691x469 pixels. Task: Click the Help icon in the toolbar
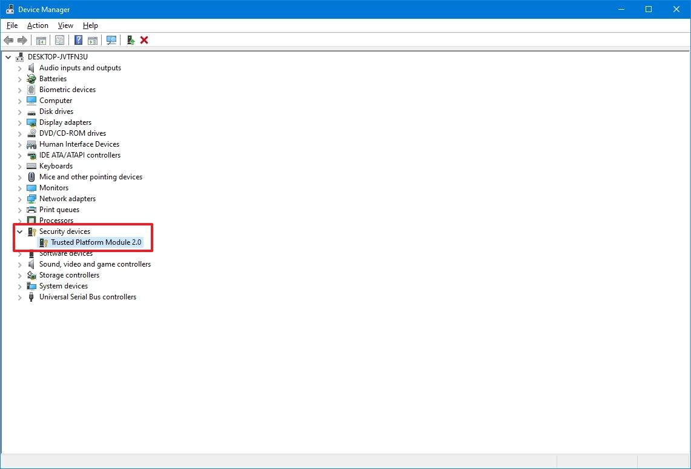click(x=78, y=40)
